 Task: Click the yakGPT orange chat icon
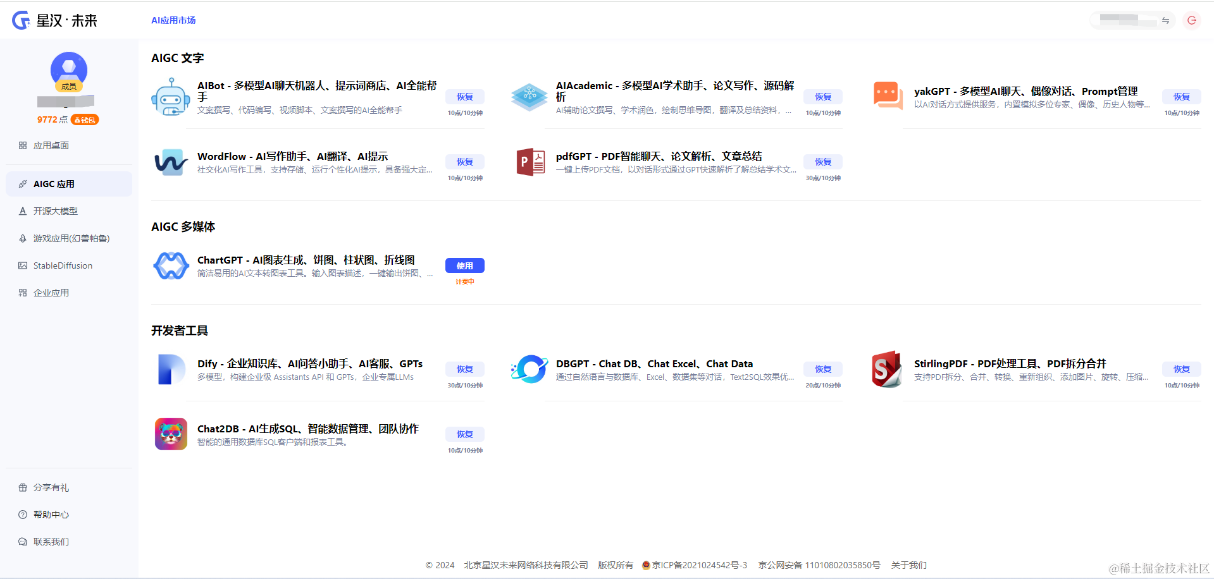pyautogui.click(x=888, y=96)
